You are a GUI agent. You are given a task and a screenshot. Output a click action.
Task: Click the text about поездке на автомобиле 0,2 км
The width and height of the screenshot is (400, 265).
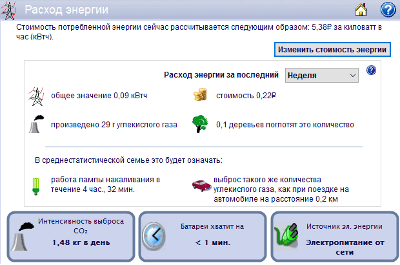tap(281, 189)
